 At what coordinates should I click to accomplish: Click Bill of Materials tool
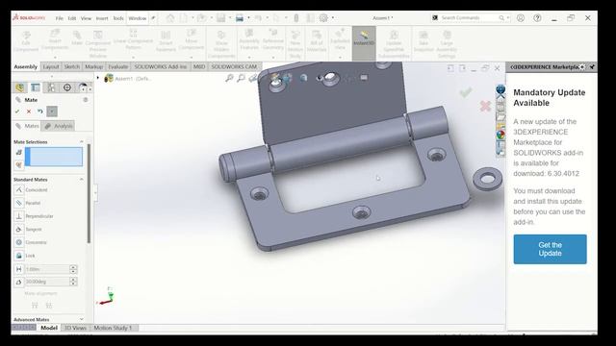(317, 40)
